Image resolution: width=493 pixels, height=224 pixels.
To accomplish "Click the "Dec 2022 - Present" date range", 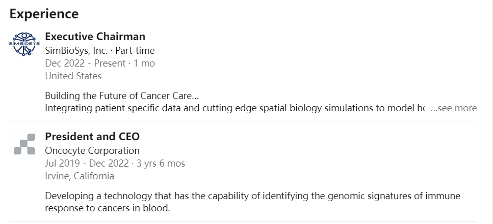I will (x=85, y=63).
